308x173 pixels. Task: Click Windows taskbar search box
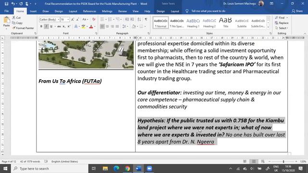pyautogui.click(x=50, y=169)
